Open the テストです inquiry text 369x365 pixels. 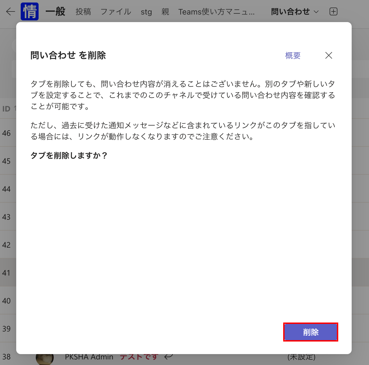pos(139,357)
